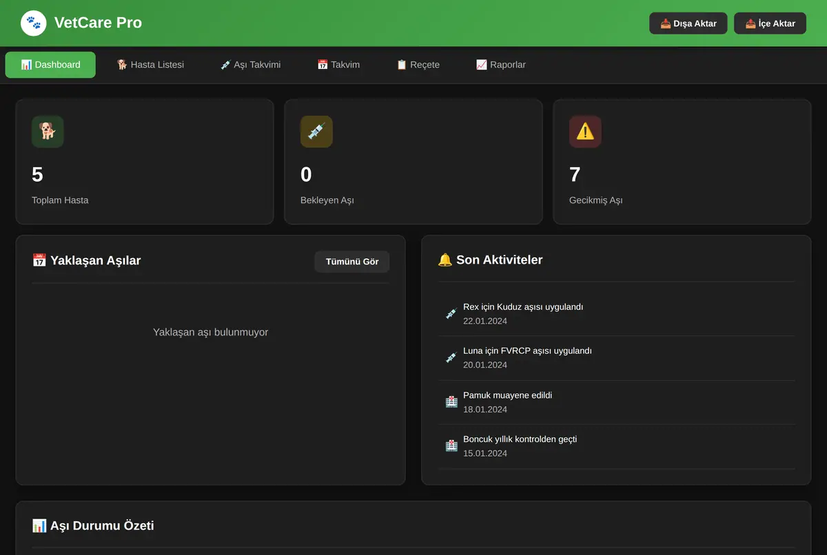Viewport: 827px width, 555px height.
Task: Click the Tümünü Gör button
Action: (352, 262)
